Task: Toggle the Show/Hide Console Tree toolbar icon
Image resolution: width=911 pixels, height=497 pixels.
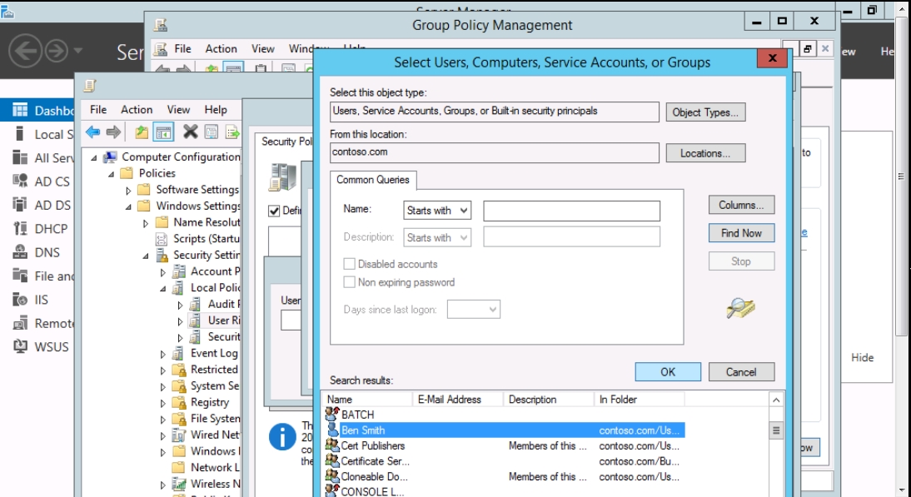Action: click(163, 132)
